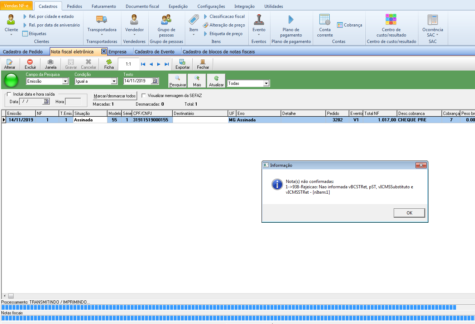
Task: Expand the Campo da Pesquisa dropdown
Action: click(65, 81)
